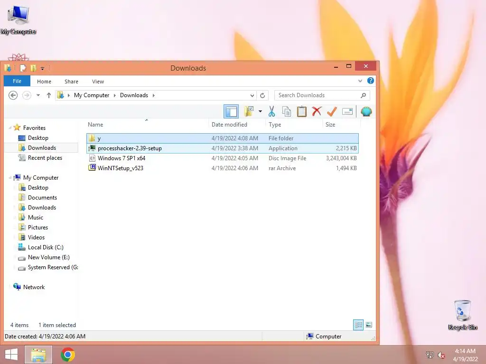Image resolution: width=486 pixels, height=364 pixels.
Task: Click the muted volume tray icon
Action: [441, 355]
